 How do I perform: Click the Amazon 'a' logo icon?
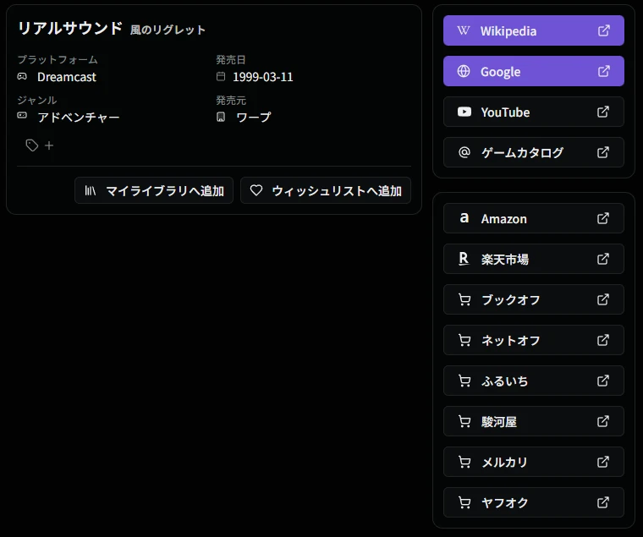coord(464,217)
